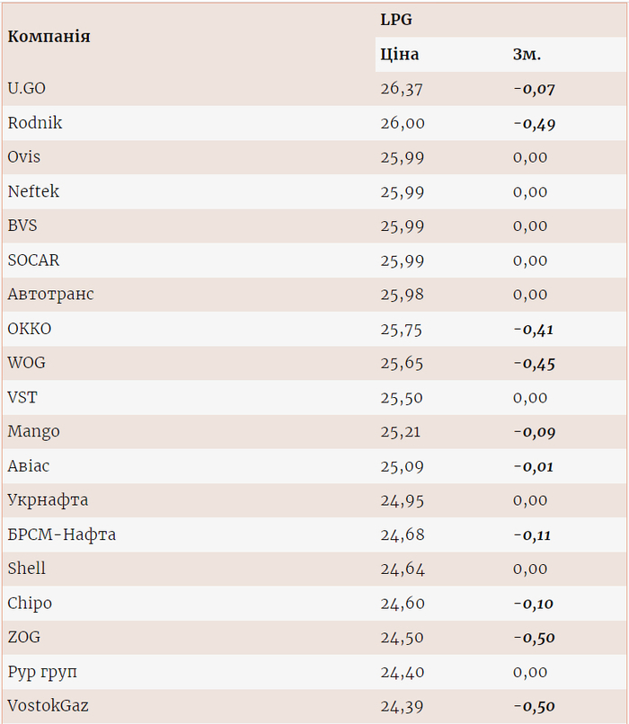Image resolution: width=629 pixels, height=724 pixels.
Task: Click the LPG column header
Action: 396,20
